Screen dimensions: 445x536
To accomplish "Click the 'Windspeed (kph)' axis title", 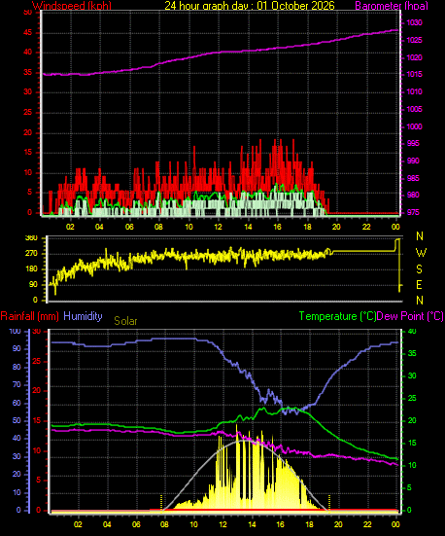I will tap(72, 6).
